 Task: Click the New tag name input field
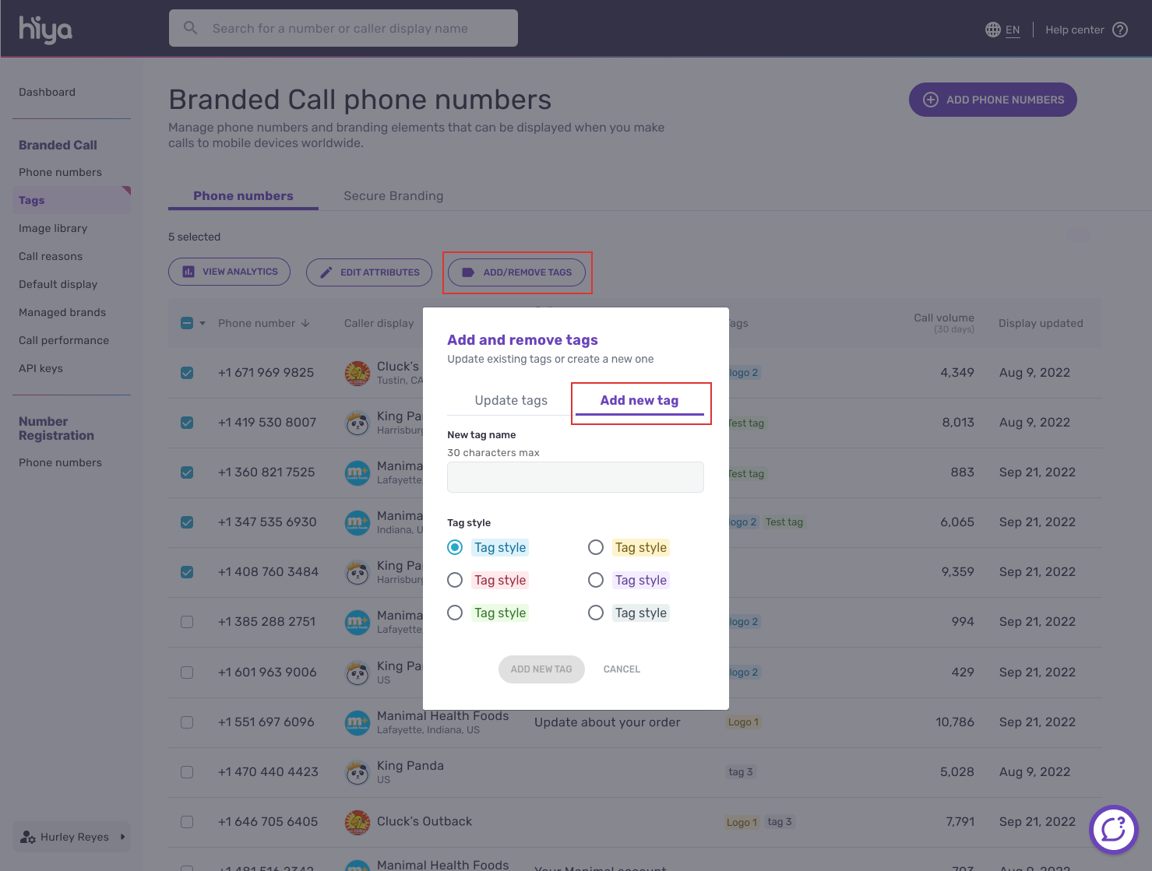click(575, 477)
